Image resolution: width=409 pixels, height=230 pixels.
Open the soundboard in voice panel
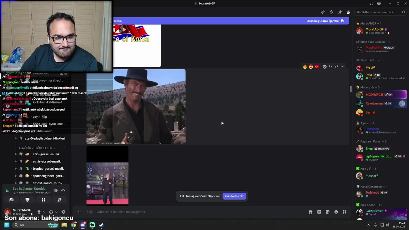[59, 200]
